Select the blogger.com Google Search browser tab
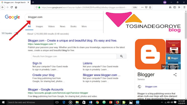This screenshot has height=105, width=187. point(15,2)
